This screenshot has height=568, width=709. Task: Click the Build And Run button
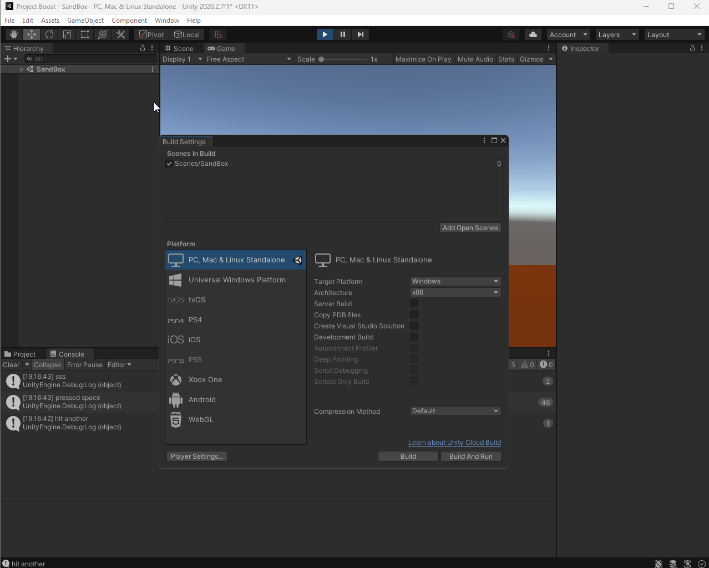pos(470,456)
